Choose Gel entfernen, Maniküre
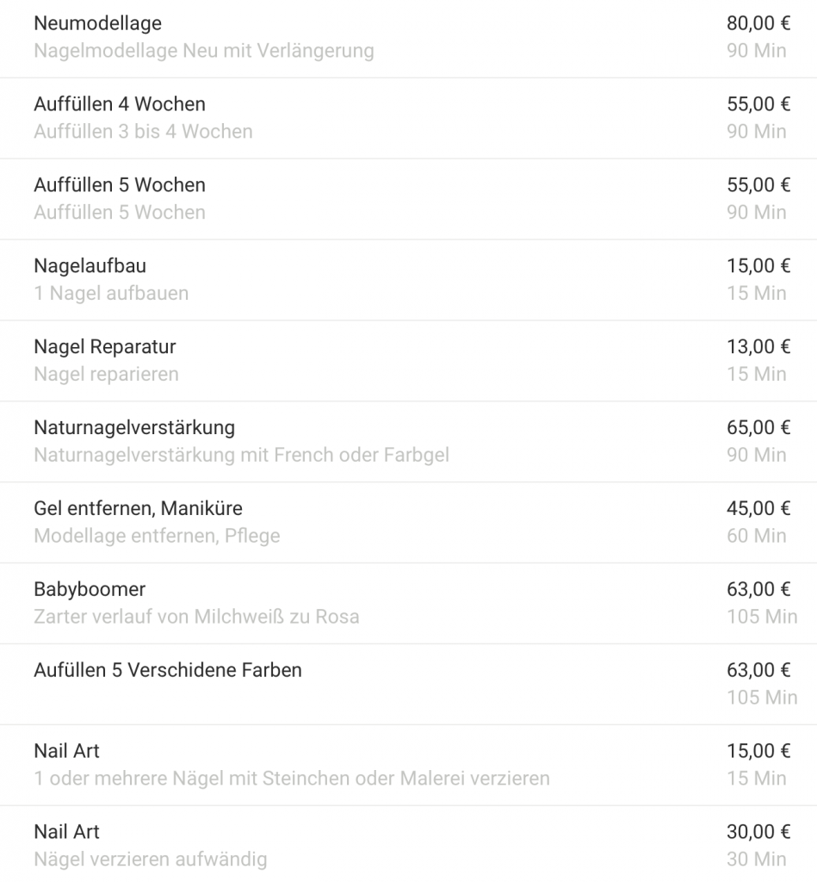817x882 pixels. pos(138,509)
